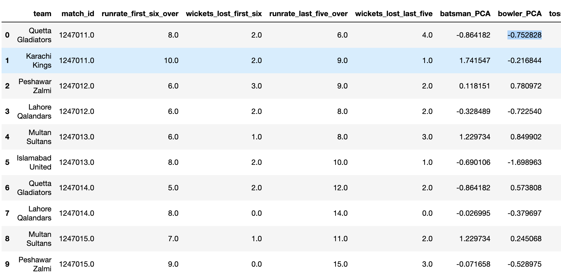Click the 'wickets_lost_last_five' column header

click(x=394, y=14)
